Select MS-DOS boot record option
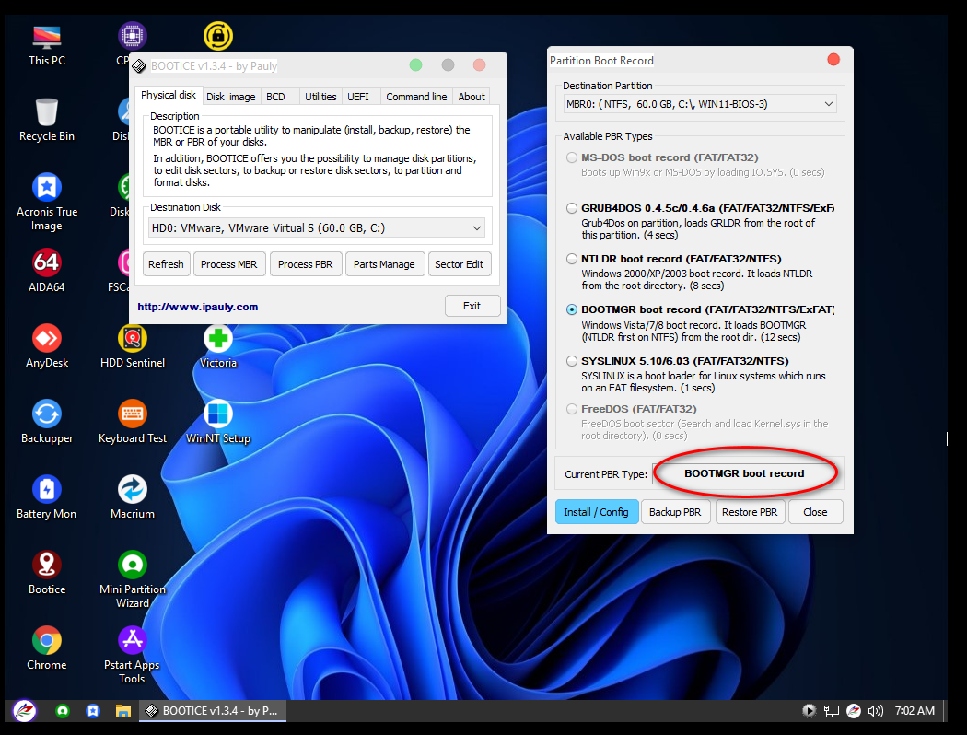967x735 pixels. [572, 157]
